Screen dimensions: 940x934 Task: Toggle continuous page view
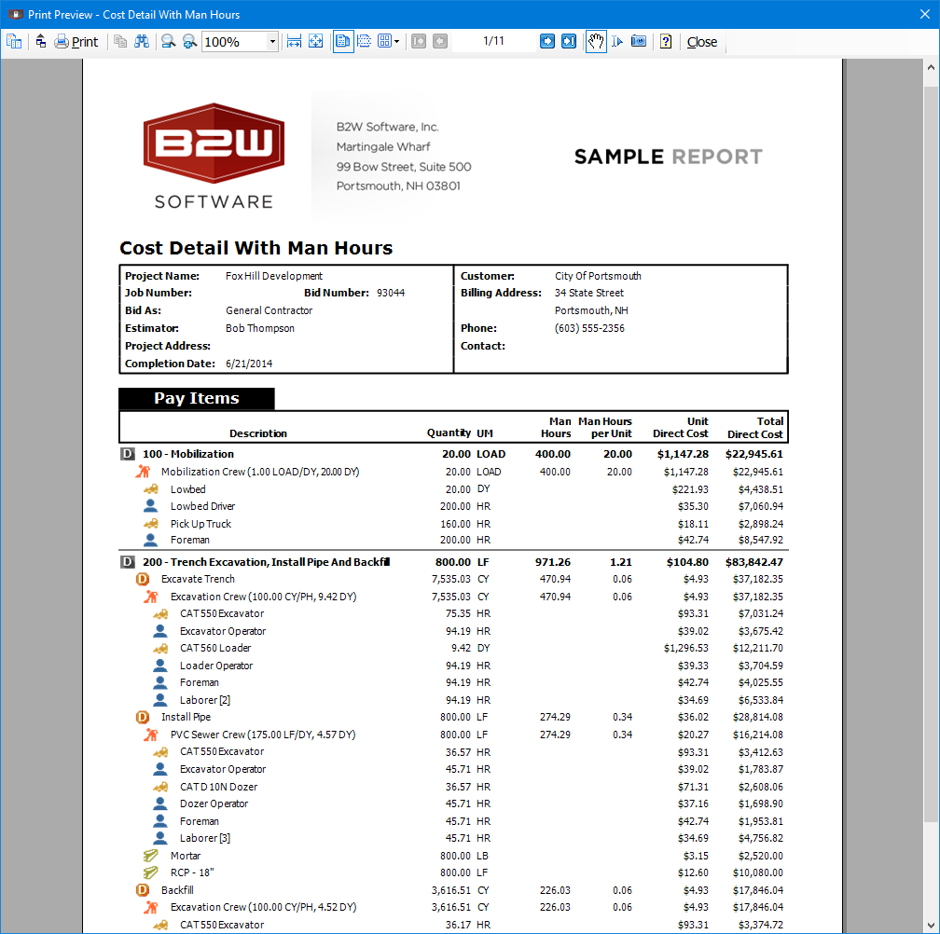(x=364, y=41)
